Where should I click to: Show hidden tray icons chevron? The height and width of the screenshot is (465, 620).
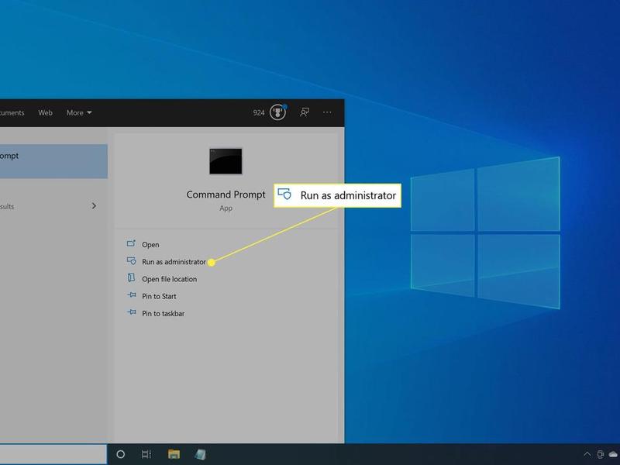click(587, 454)
